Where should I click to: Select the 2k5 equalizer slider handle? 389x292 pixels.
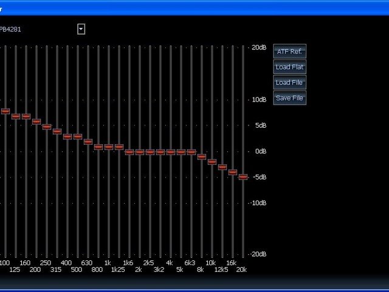(x=150, y=152)
